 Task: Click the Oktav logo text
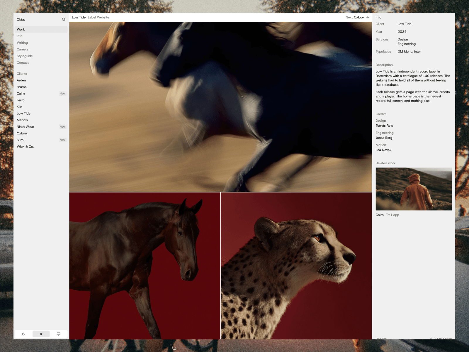[21, 20]
